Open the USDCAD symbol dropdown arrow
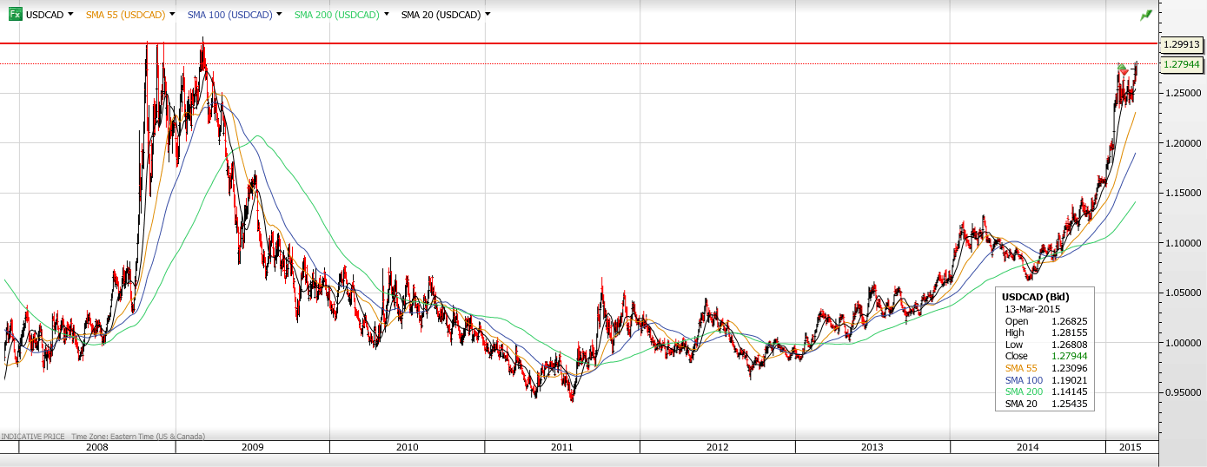 (70, 15)
